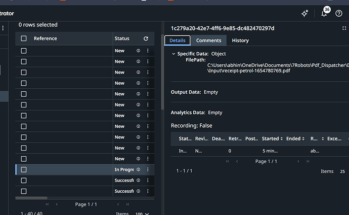
Task: Click the Reference column header
Action: [46, 39]
